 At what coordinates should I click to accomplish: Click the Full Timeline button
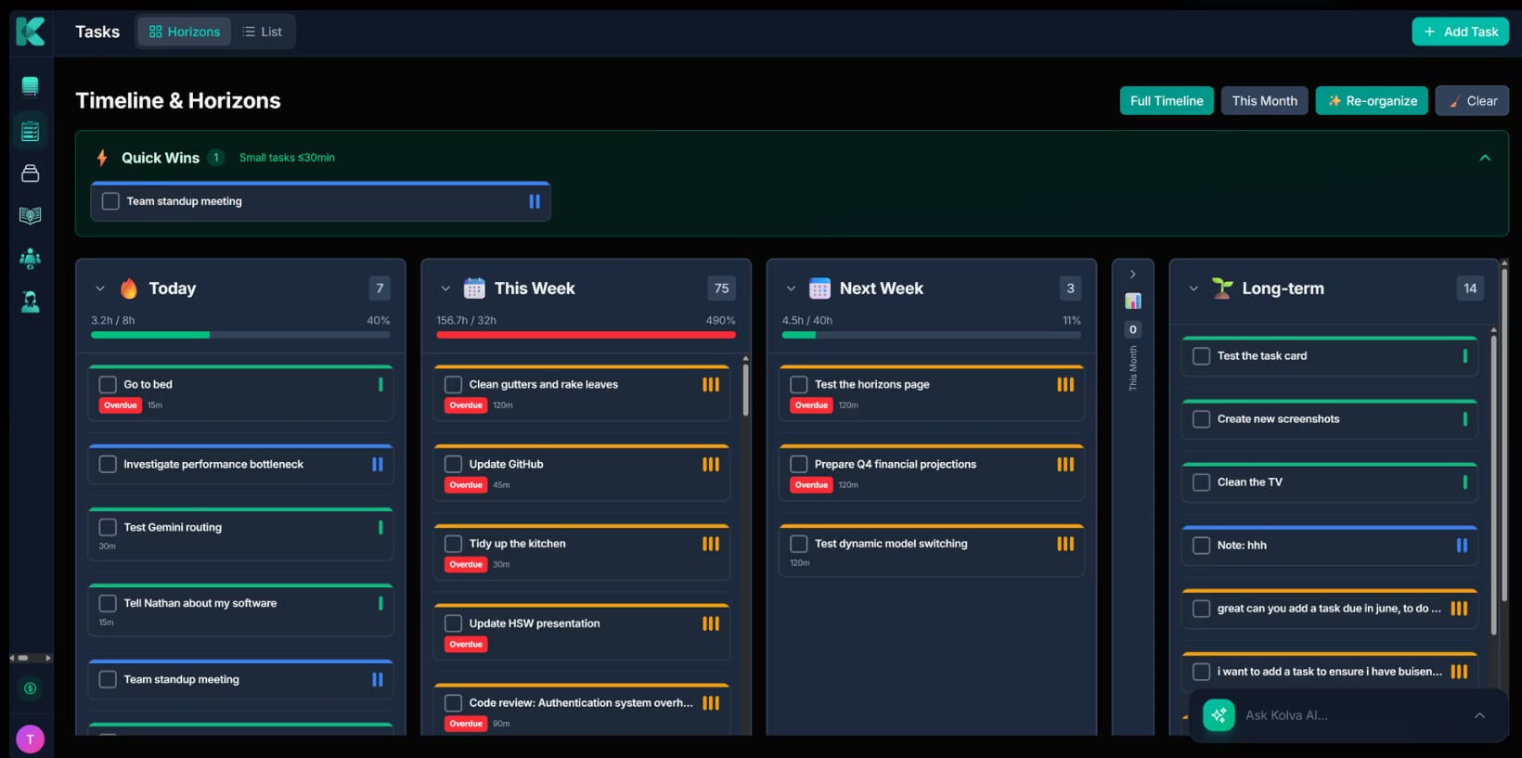(1167, 101)
